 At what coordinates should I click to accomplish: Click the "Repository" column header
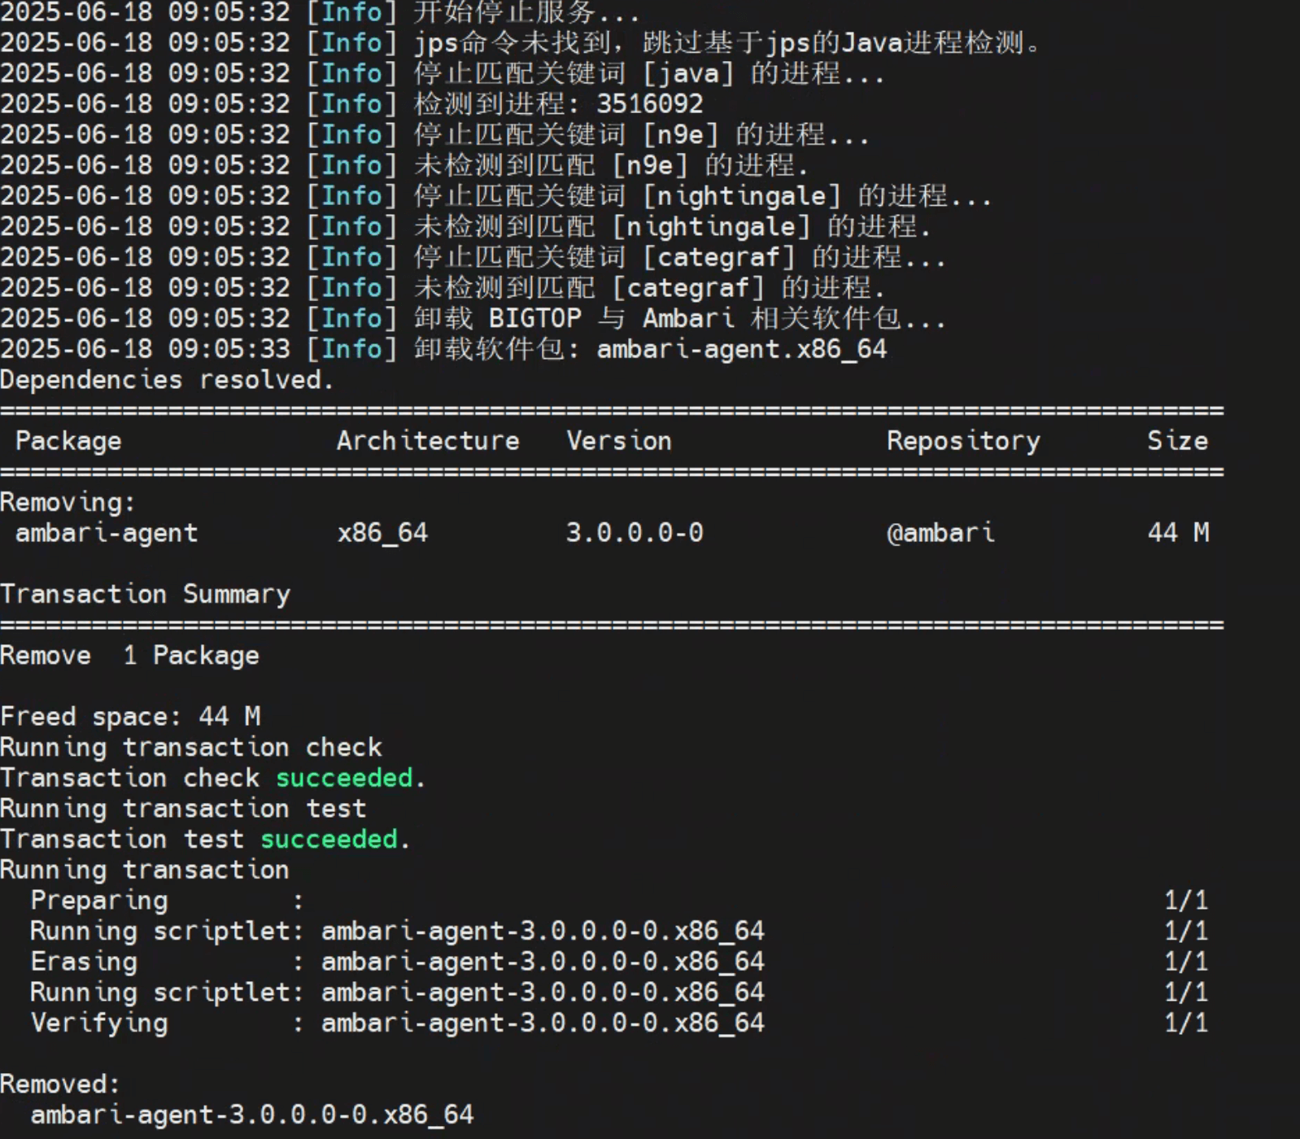point(963,441)
